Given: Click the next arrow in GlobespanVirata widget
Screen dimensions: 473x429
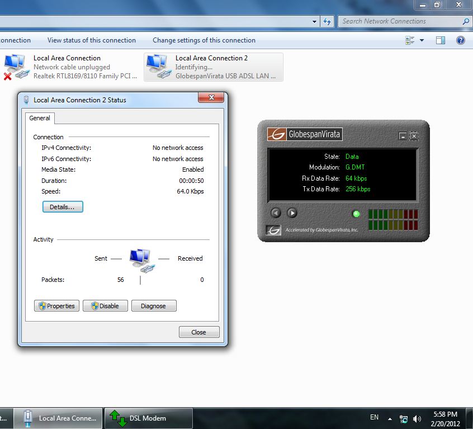Looking at the screenshot, I should point(292,213).
